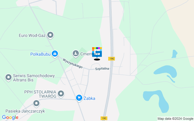Open the Cmentarz cemetery marker
The height and width of the screenshot is (121, 194).
pyautogui.click(x=76, y=54)
